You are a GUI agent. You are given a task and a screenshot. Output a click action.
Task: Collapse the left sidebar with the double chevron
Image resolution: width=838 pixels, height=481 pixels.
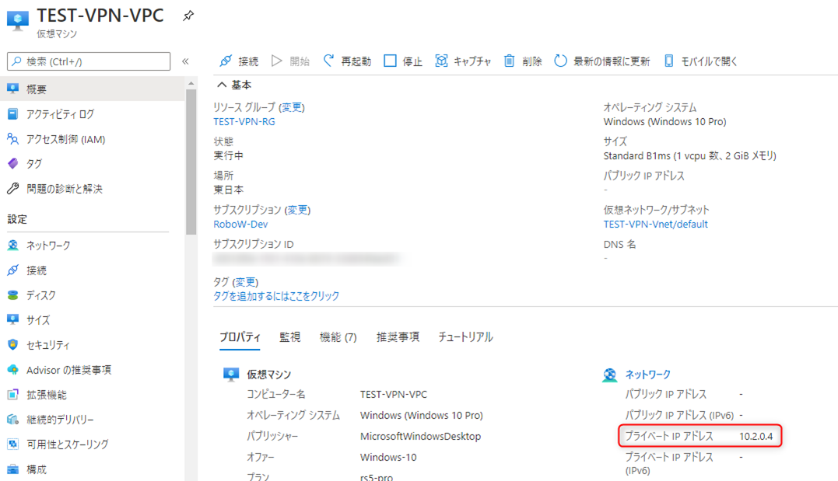tap(185, 61)
